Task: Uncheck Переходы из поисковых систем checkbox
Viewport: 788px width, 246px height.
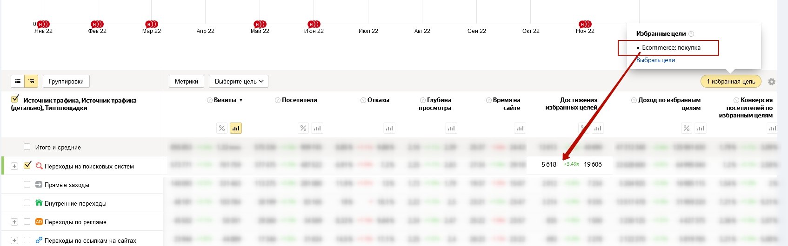Action: click(x=27, y=165)
